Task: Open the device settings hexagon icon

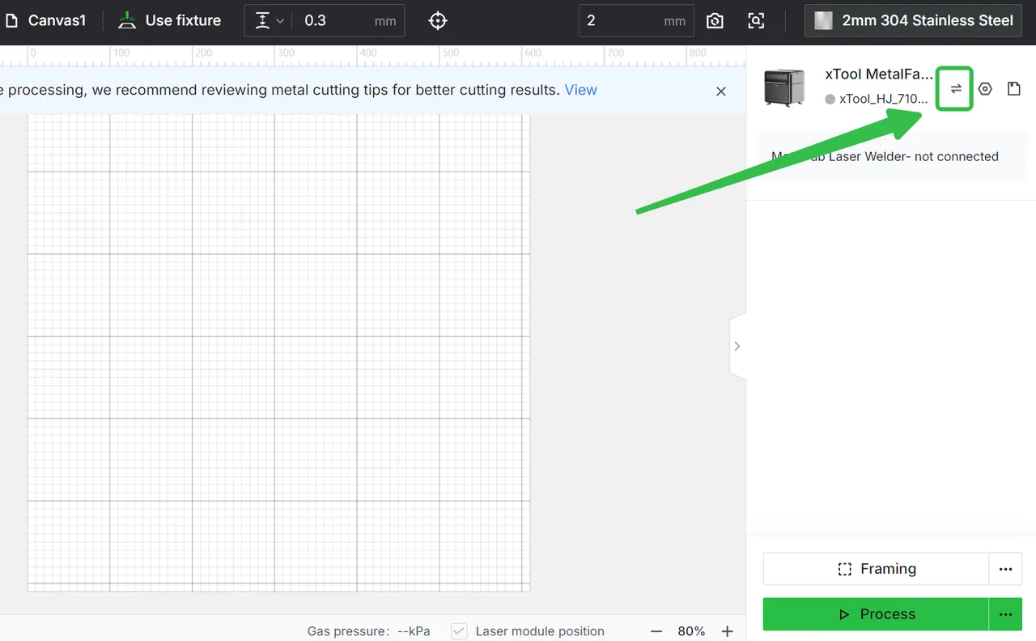Action: tap(985, 89)
